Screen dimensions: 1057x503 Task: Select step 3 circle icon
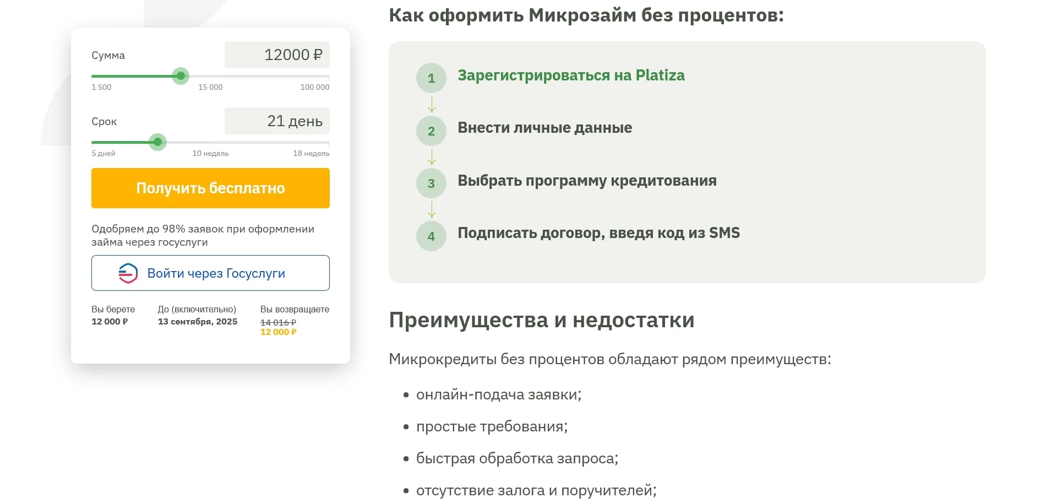tap(432, 183)
